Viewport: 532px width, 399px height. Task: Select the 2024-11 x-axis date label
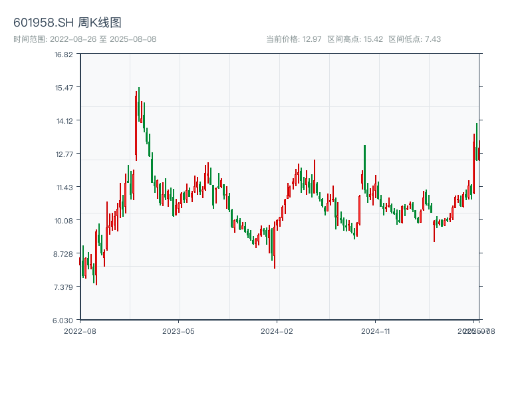375,331
